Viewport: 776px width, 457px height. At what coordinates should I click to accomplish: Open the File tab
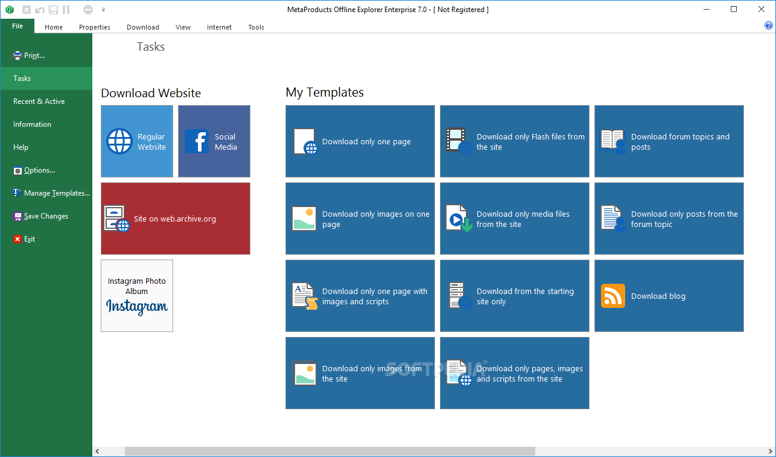(17, 26)
